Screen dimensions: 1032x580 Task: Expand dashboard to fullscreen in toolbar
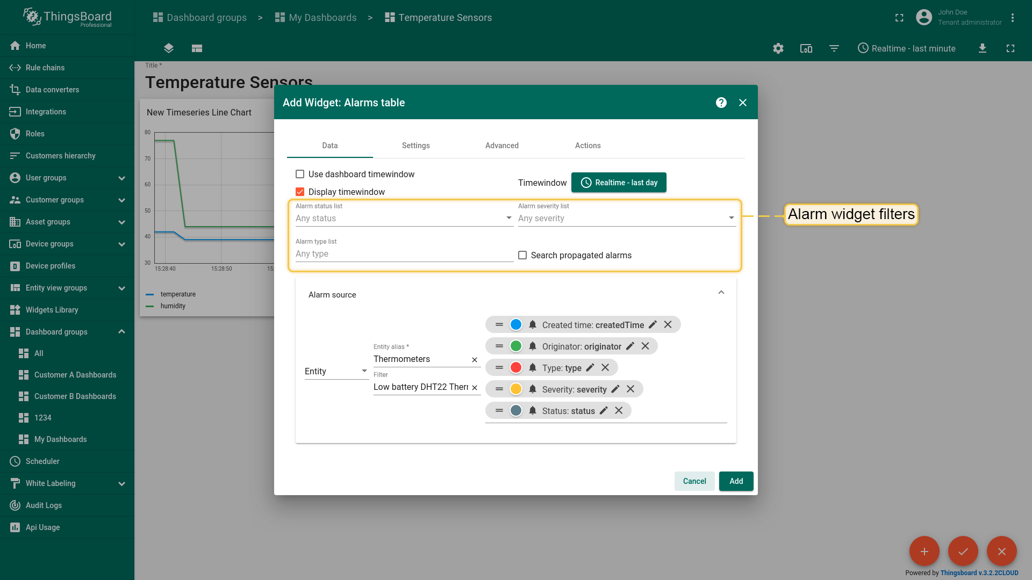coord(1010,48)
